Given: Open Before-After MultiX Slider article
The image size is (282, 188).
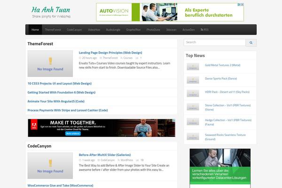Looking at the screenshot, I should point(105,155).
